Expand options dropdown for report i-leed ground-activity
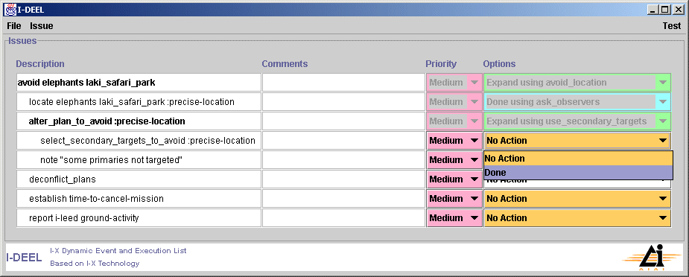 pyautogui.click(x=577, y=217)
